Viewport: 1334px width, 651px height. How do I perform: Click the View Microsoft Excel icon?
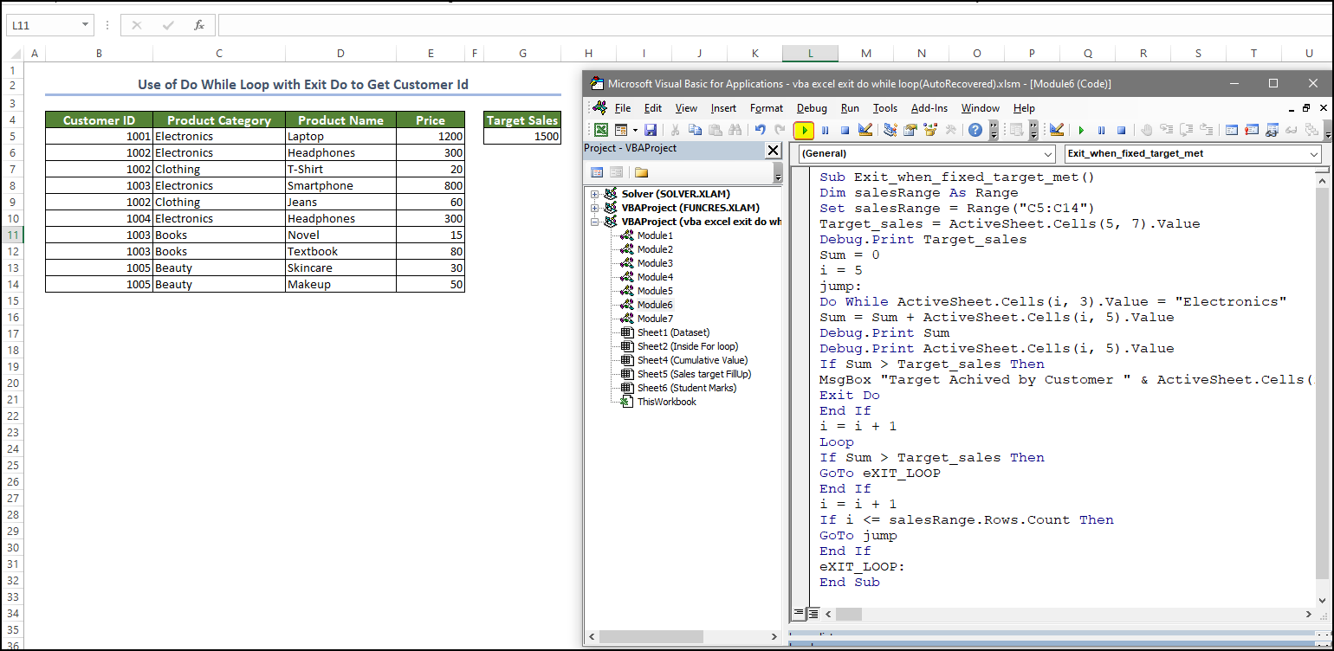click(599, 131)
